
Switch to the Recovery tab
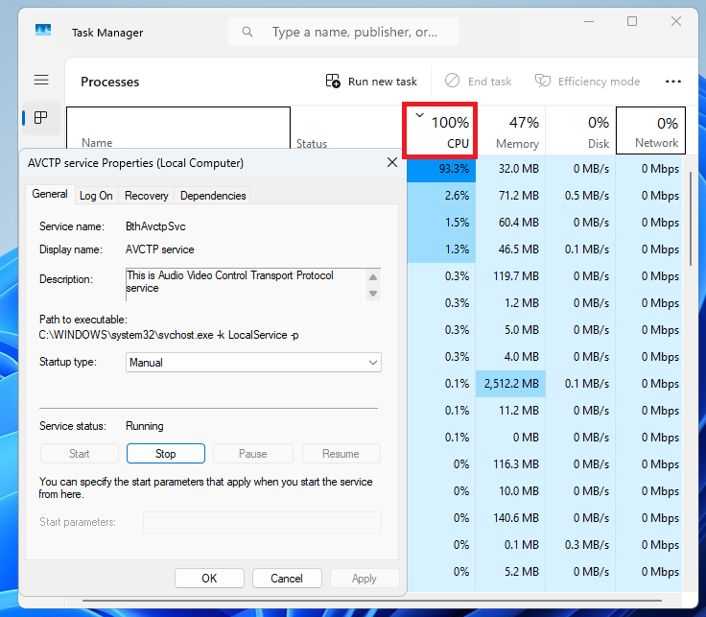tap(147, 196)
